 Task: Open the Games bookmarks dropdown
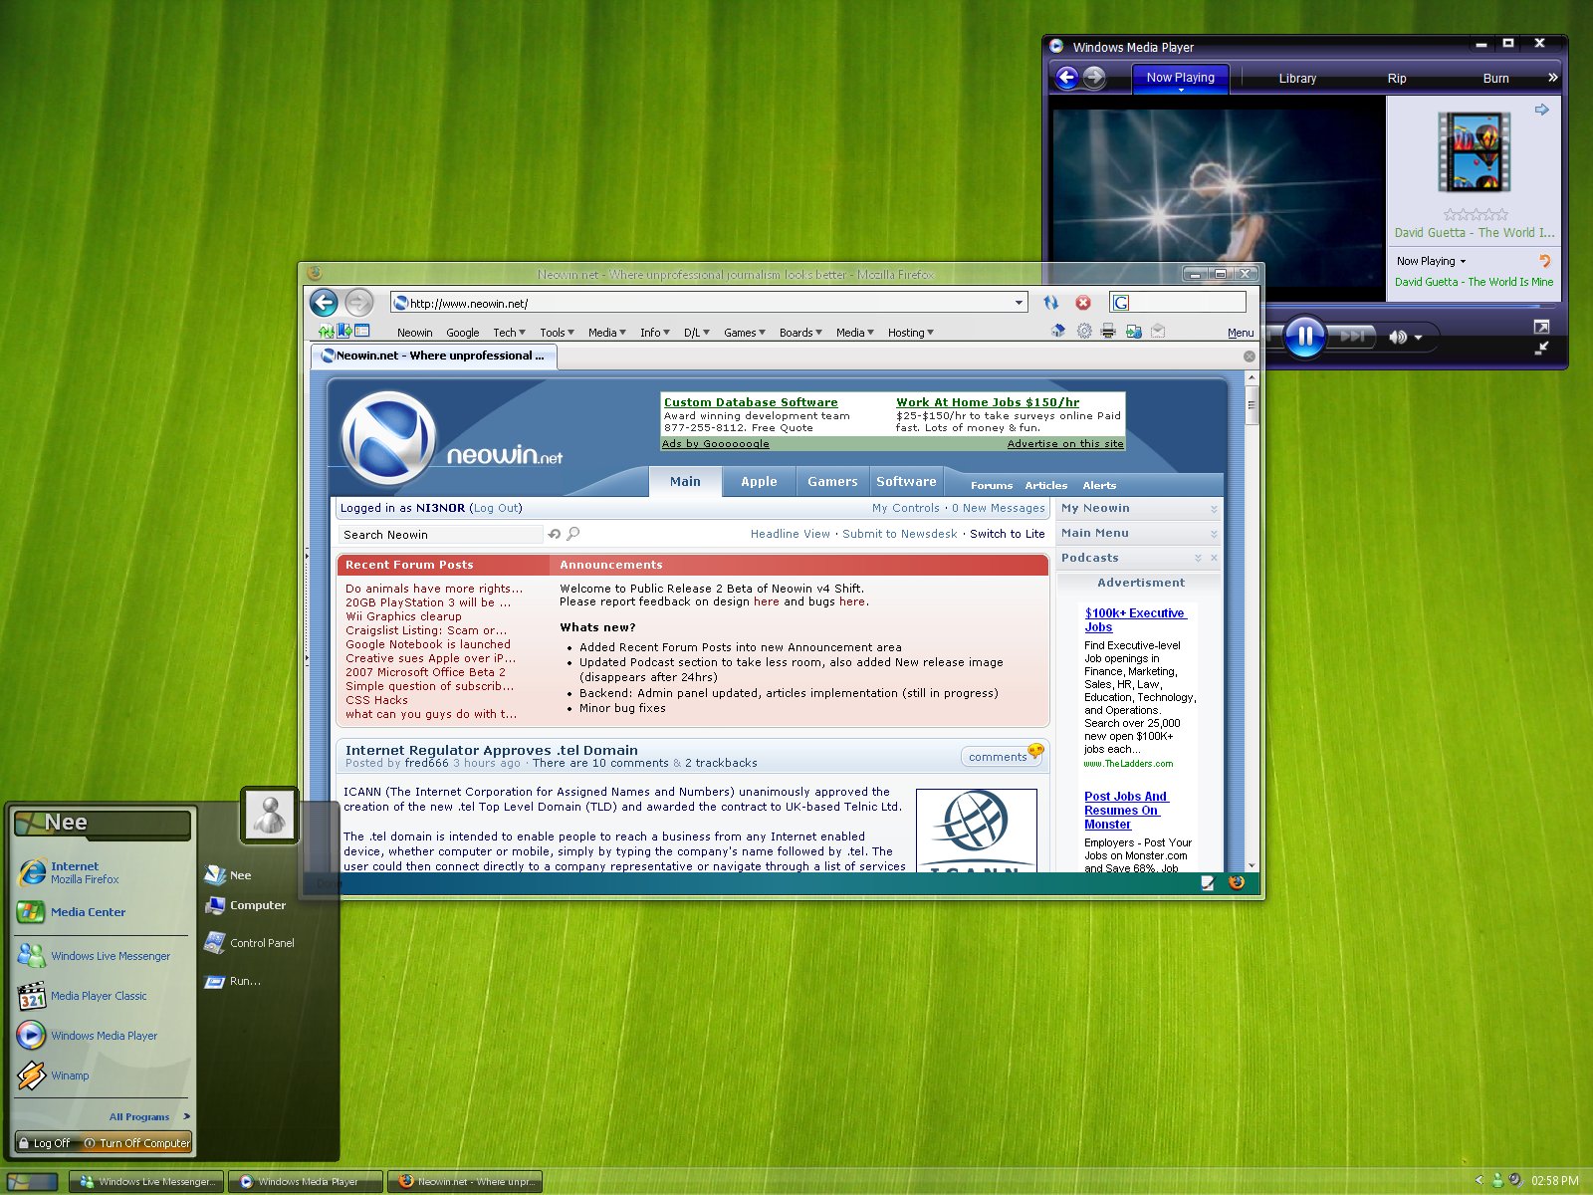(x=744, y=333)
